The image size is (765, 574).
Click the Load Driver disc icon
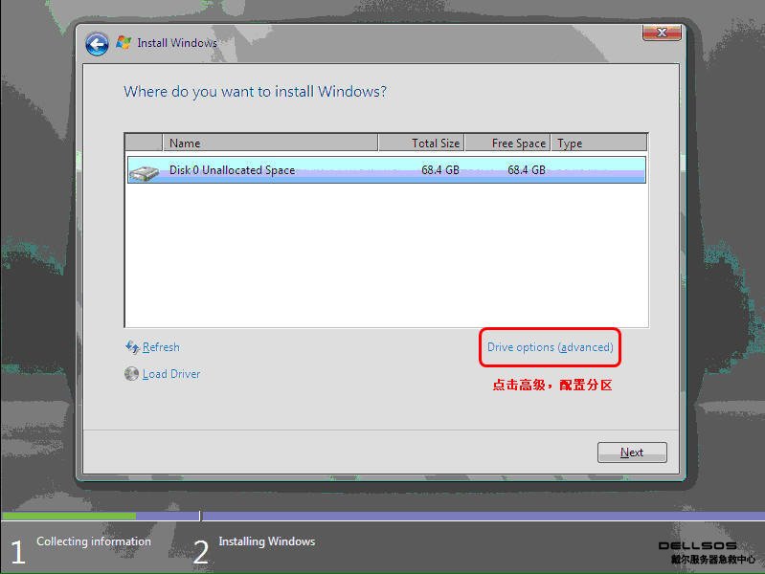(131, 373)
